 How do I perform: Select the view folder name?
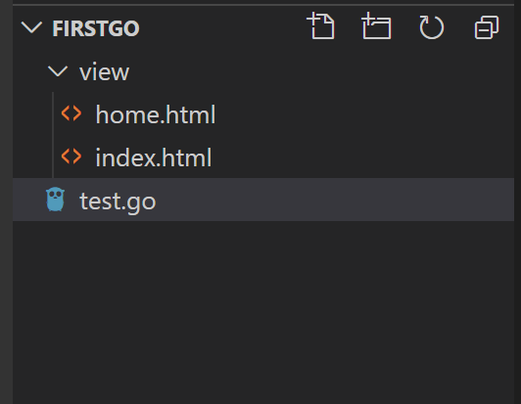pyautogui.click(x=105, y=72)
